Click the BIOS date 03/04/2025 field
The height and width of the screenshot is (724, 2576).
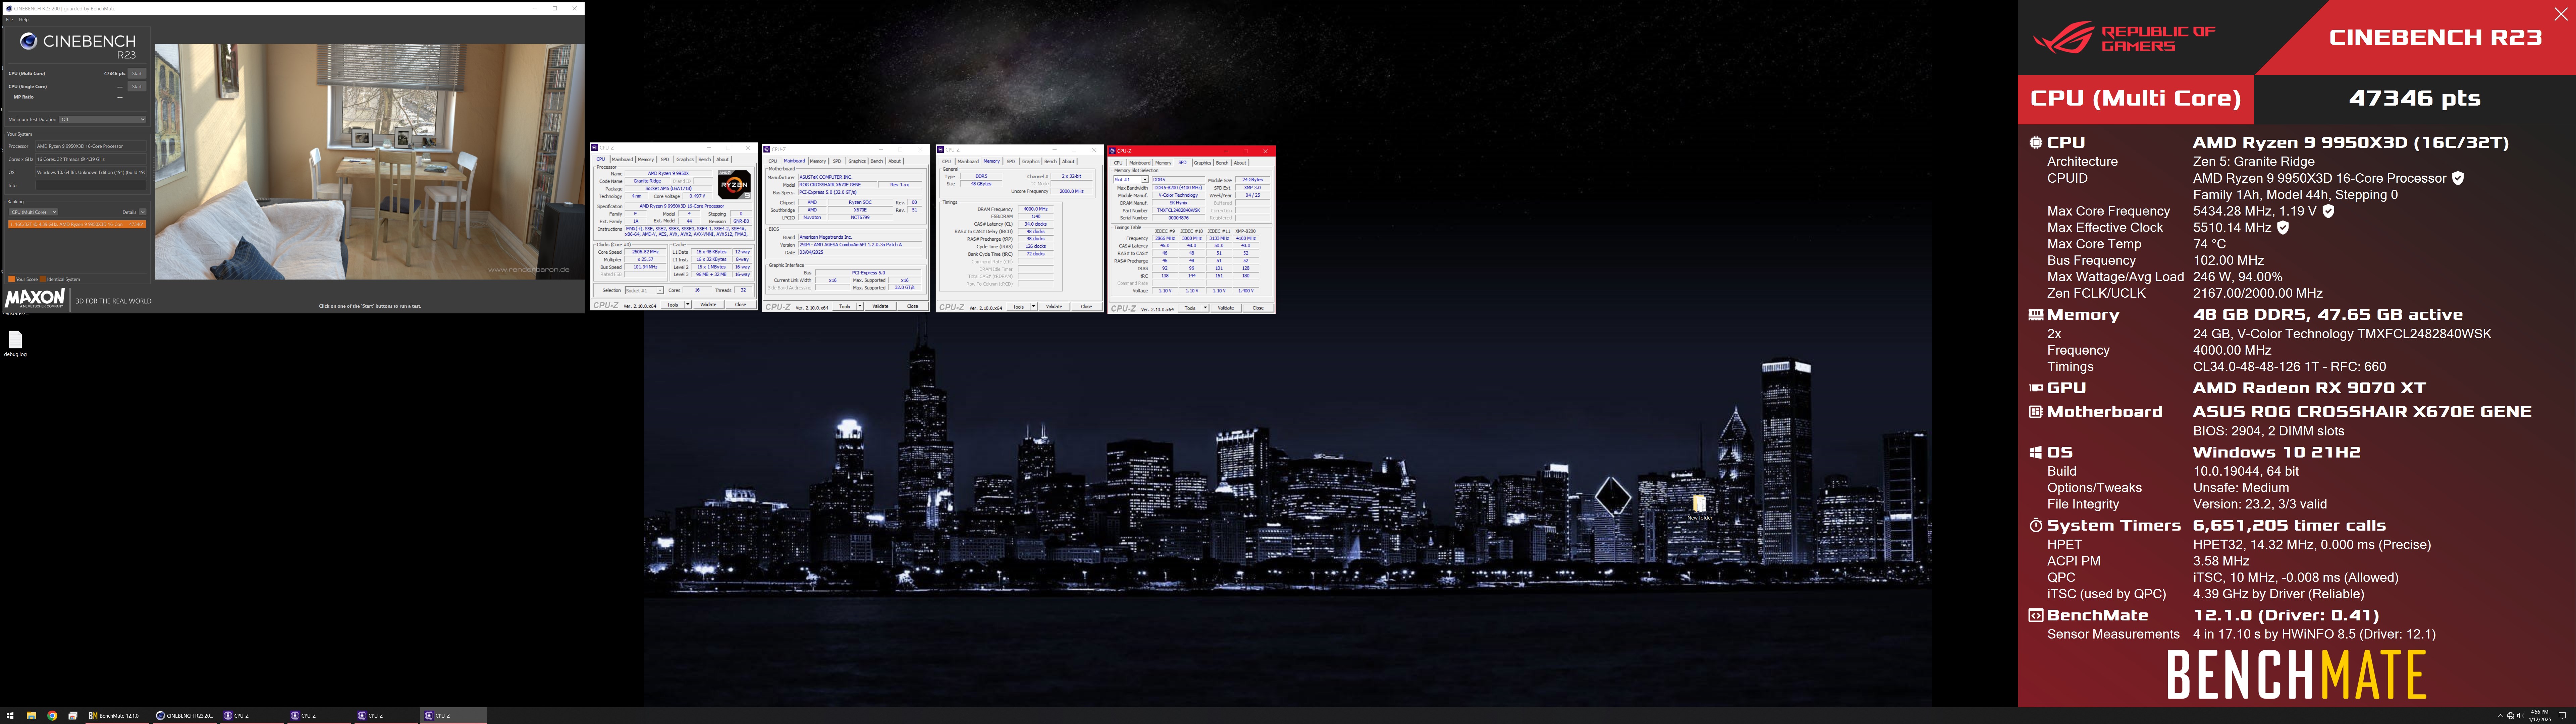tap(860, 252)
